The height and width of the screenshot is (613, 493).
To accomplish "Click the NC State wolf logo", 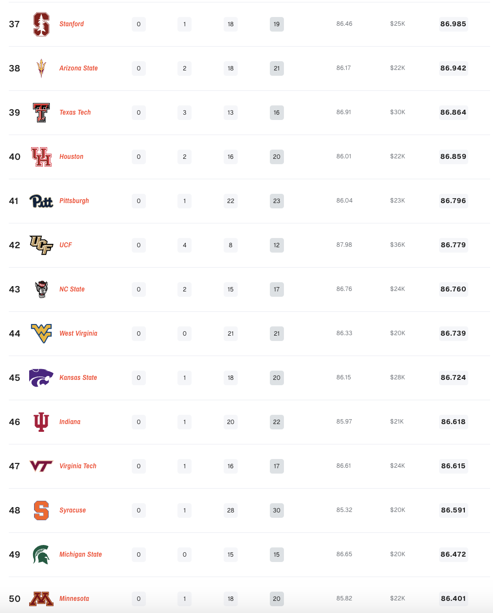I will pyautogui.click(x=41, y=289).
